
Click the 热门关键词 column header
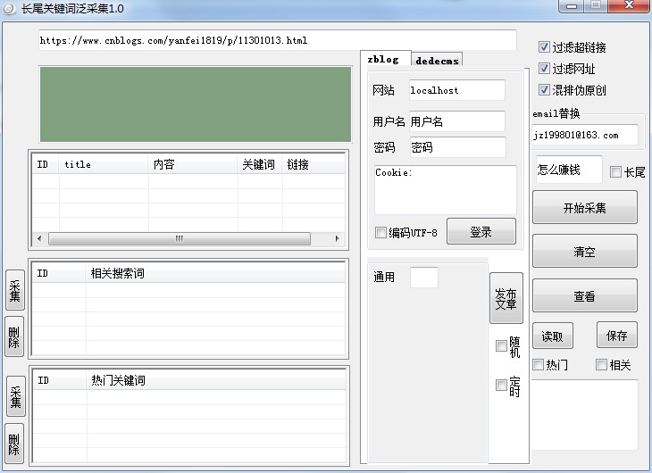216,380
